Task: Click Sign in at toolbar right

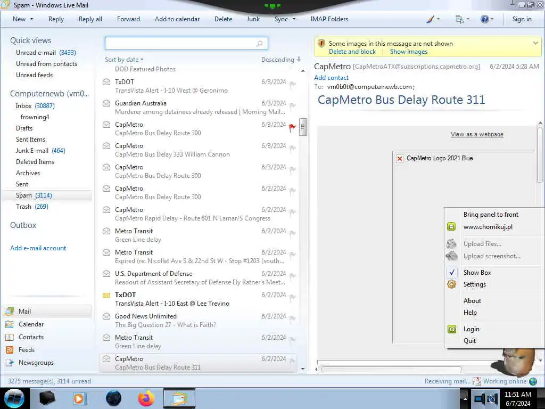Action: pyautogui.click(x=522, y=19)
